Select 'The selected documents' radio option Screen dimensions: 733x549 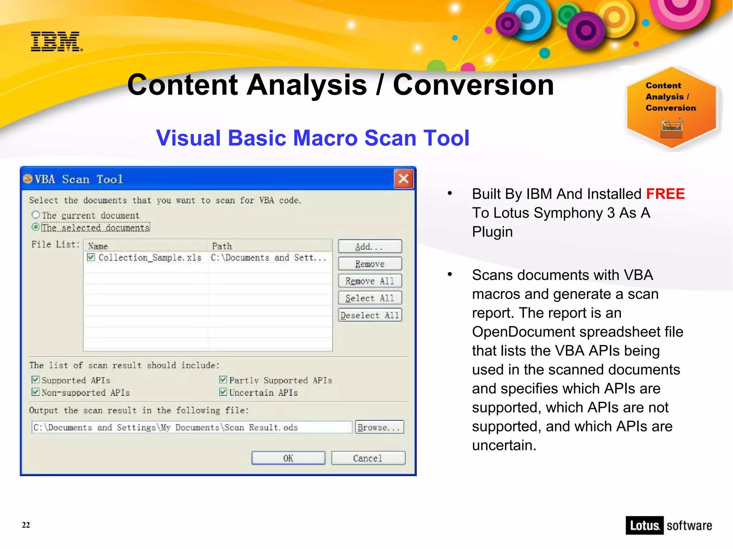pos(36,227)
